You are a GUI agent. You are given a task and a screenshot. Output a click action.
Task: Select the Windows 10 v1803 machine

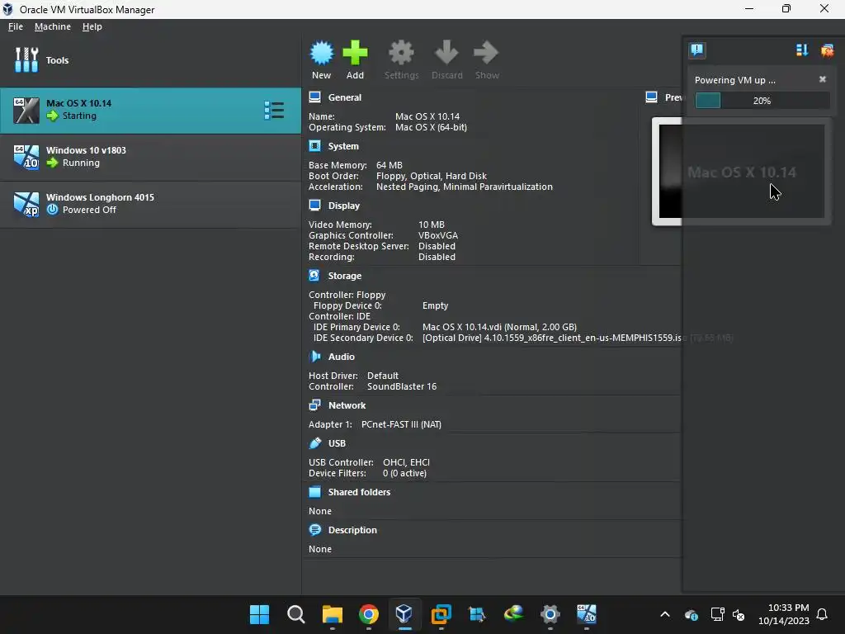[x=150, y=157]
